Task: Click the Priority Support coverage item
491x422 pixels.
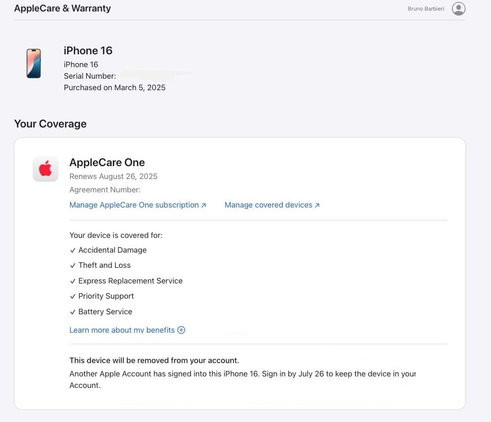Action: coord(102,296)
